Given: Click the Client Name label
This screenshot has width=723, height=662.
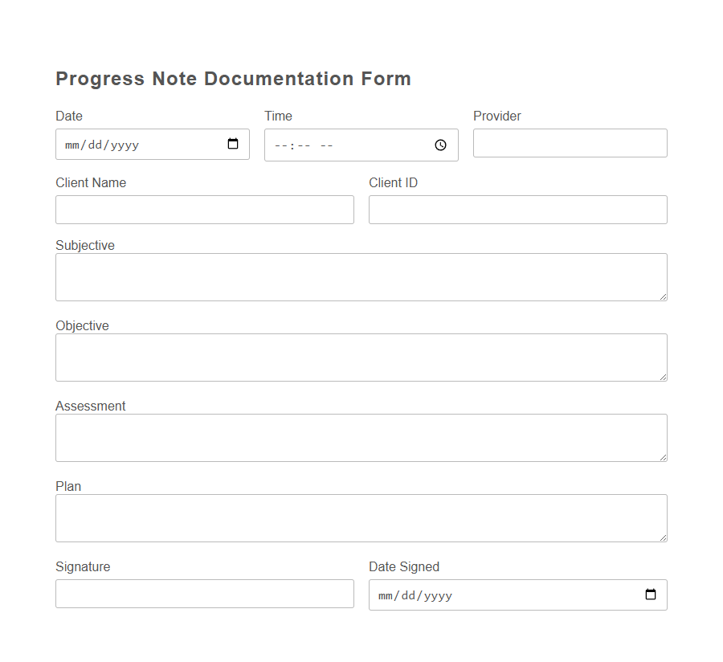Looking at the screenshot, I should (91, 182).
